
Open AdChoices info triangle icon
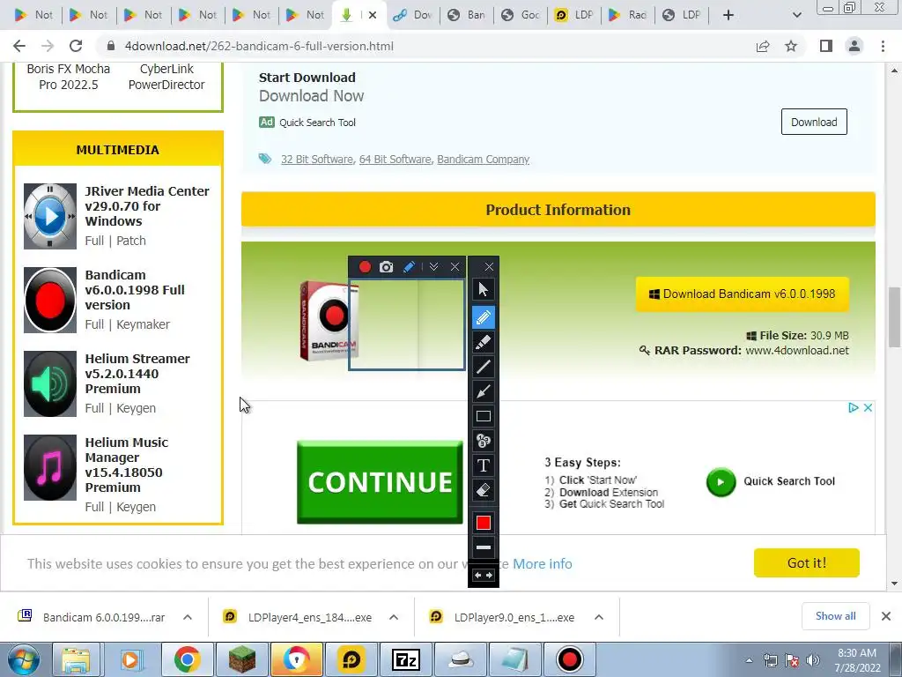click(854, 407)
